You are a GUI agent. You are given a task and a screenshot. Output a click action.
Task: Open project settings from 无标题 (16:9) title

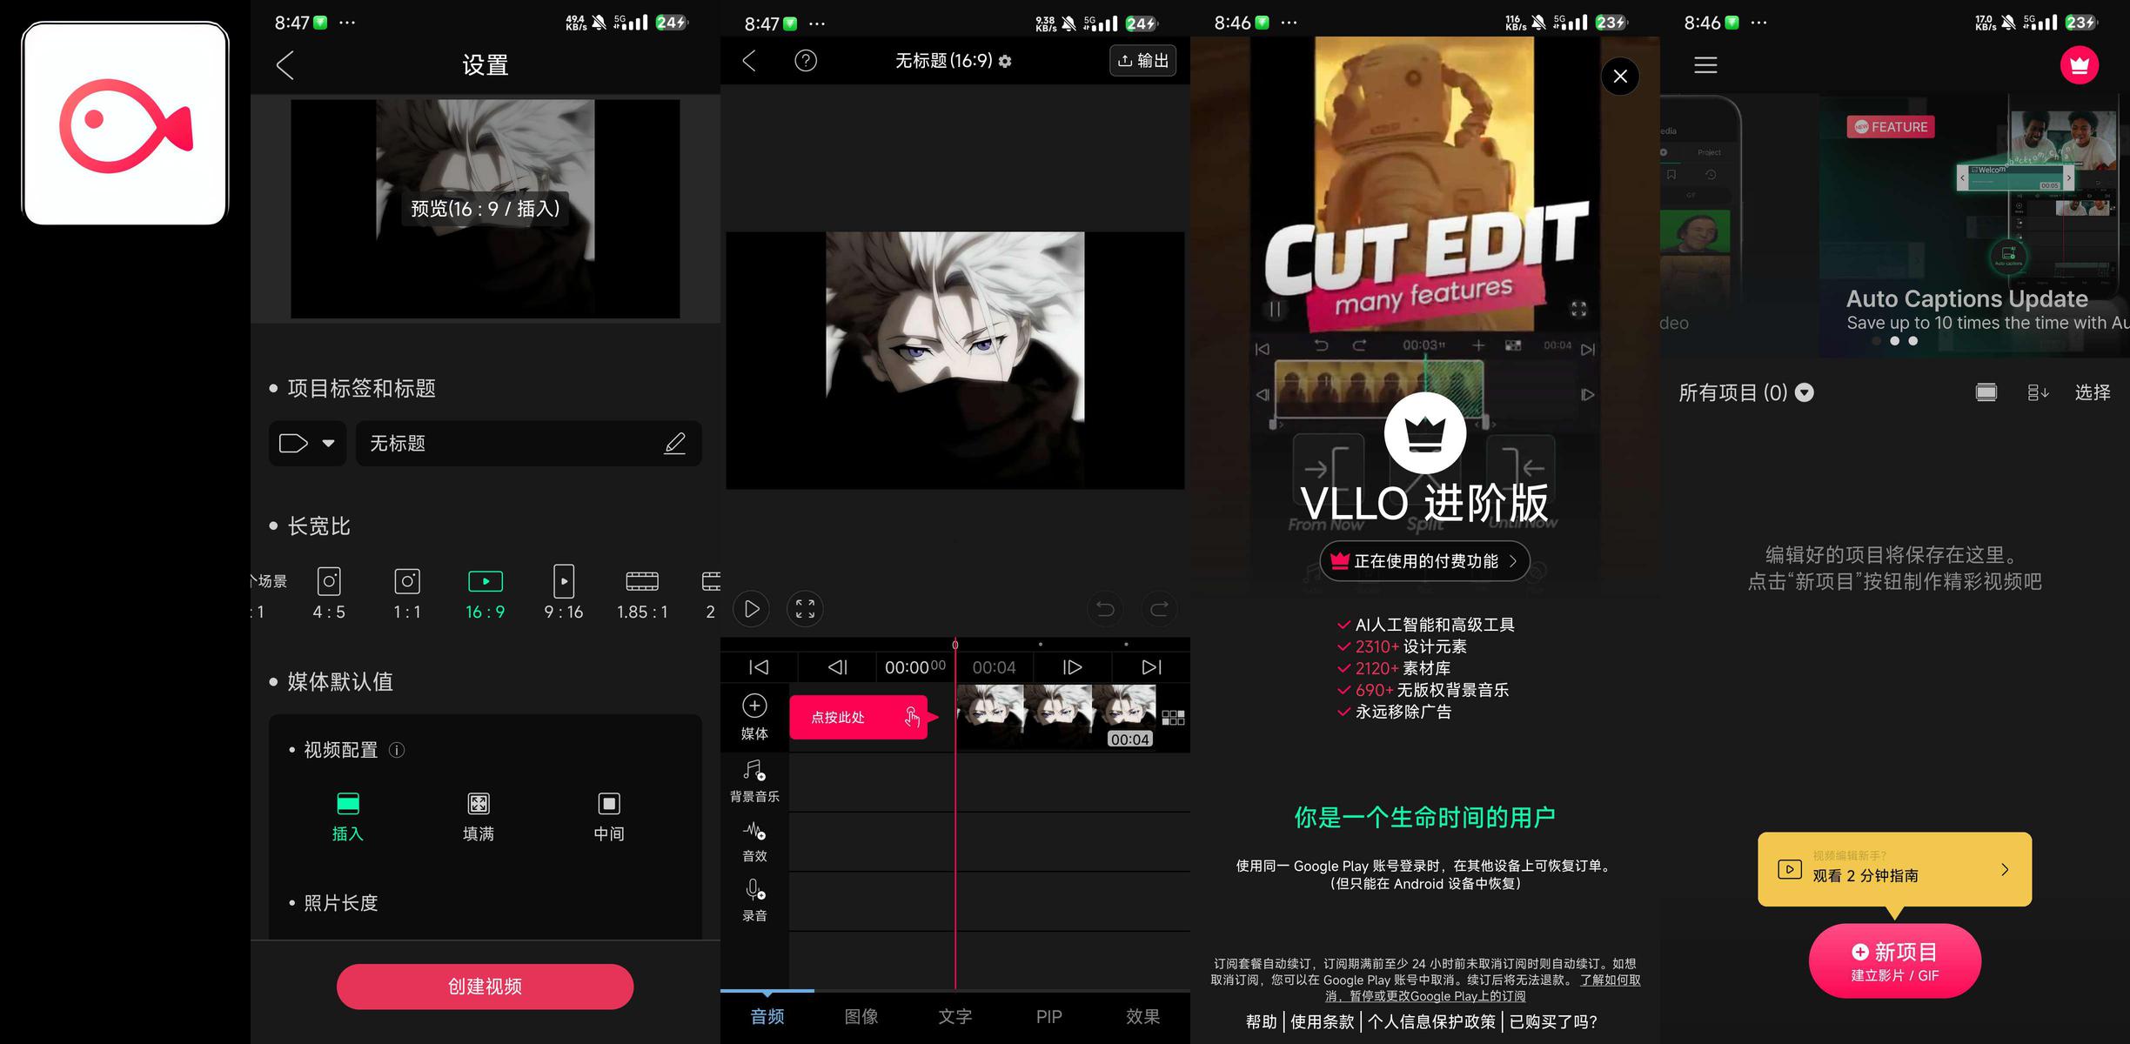point(953,61)
